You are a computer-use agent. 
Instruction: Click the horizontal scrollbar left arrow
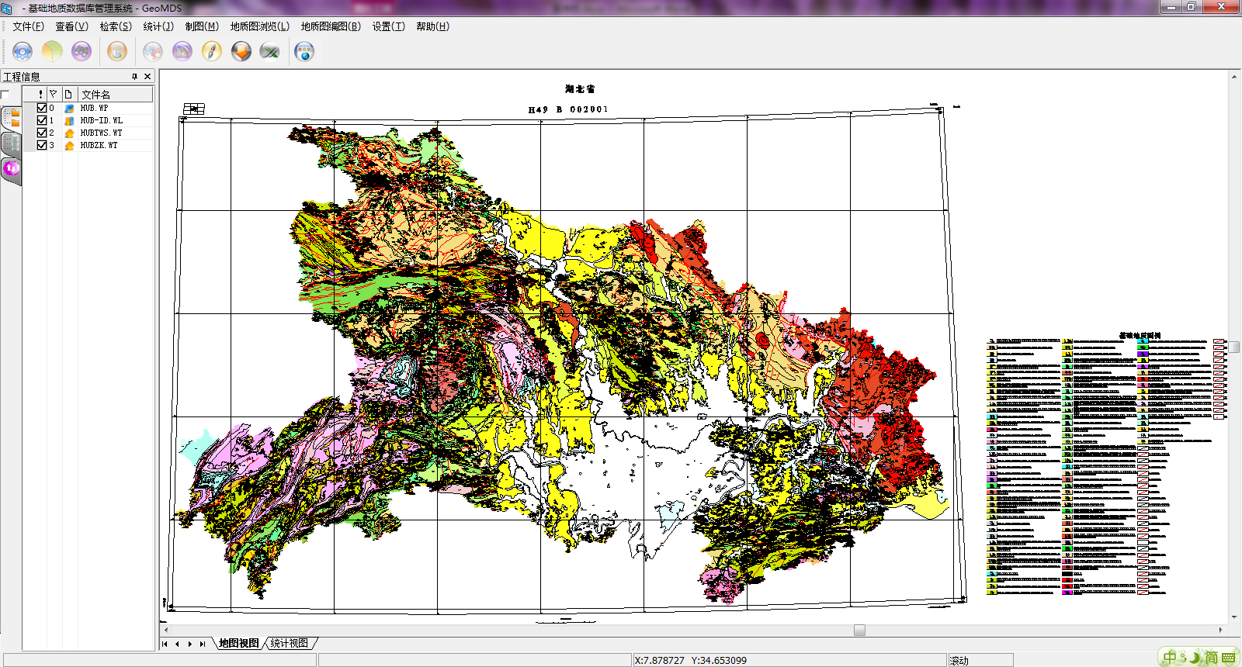[x=166, y=630]
